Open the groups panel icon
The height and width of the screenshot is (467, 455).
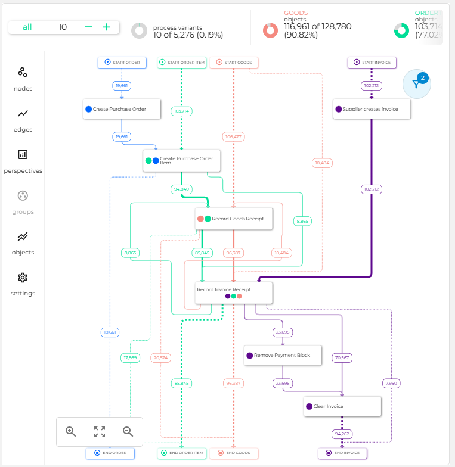point(23,195)
